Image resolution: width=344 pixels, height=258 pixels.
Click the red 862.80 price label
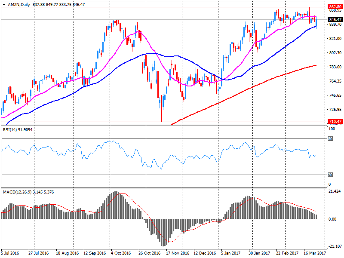[x=334, y=7]
